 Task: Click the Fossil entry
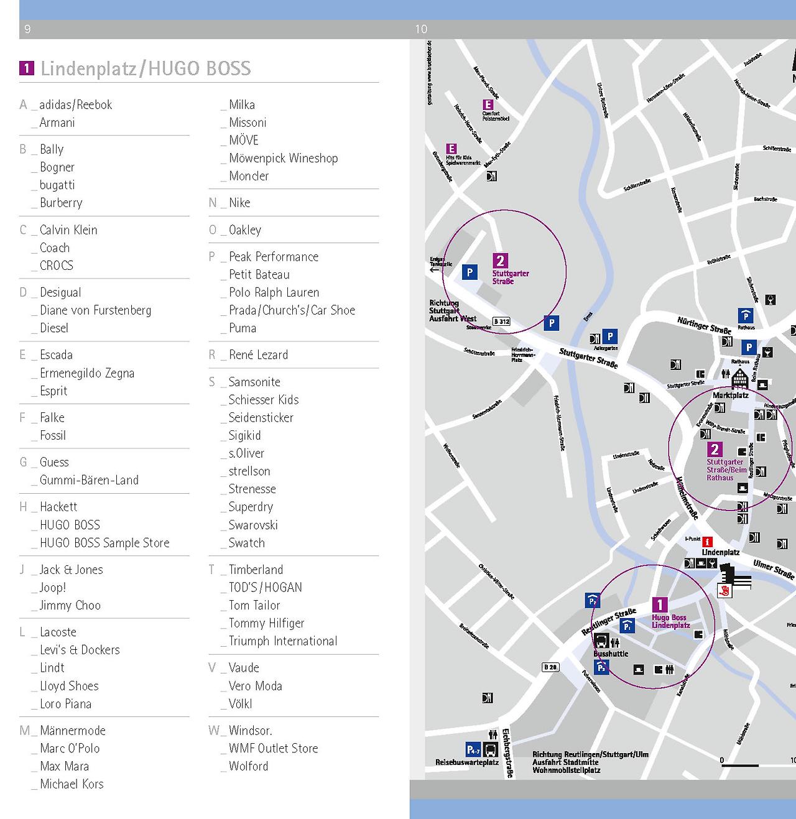click(x=53, y=436)
